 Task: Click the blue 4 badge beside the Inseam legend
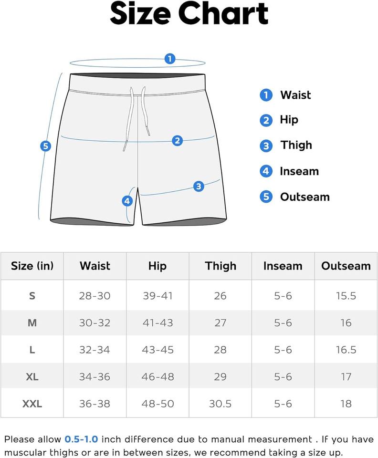266,171
